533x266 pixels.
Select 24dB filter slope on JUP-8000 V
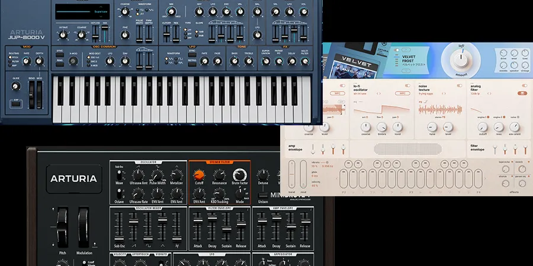point(197,35)
